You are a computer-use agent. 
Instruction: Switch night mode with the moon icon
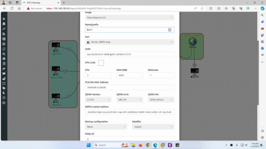[4, 93]
